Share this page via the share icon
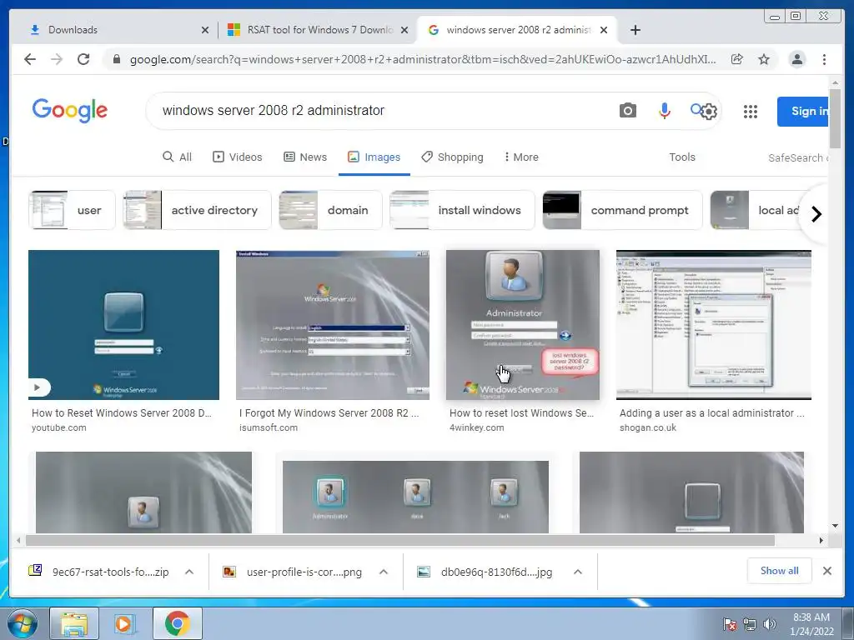This screenshot has width=854, height=640. [x=737, y=59]
